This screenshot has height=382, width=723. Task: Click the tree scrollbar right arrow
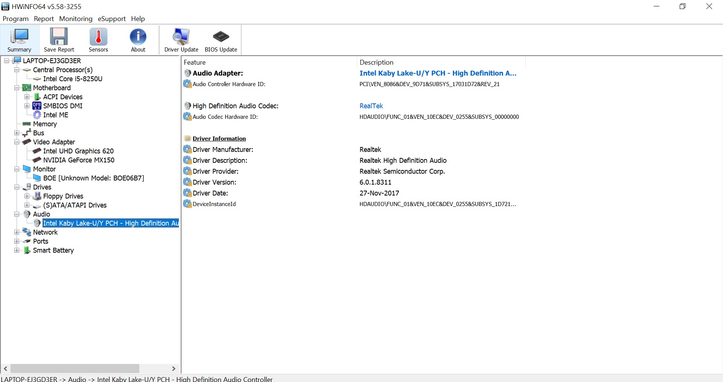(x=174, y=368)
